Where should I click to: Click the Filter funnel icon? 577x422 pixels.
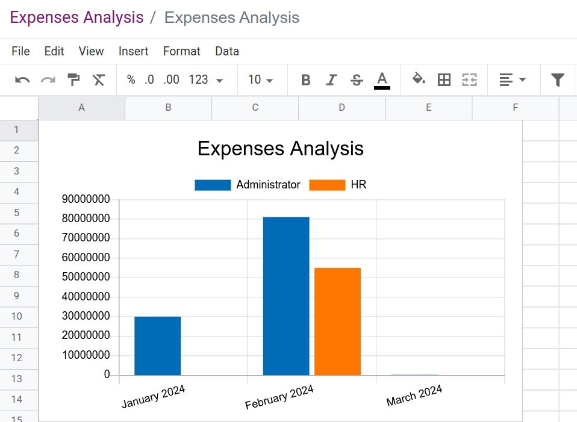click(x=558, y=80)
